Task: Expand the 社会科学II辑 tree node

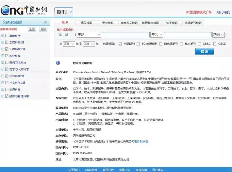Action: tap(3, 83)
